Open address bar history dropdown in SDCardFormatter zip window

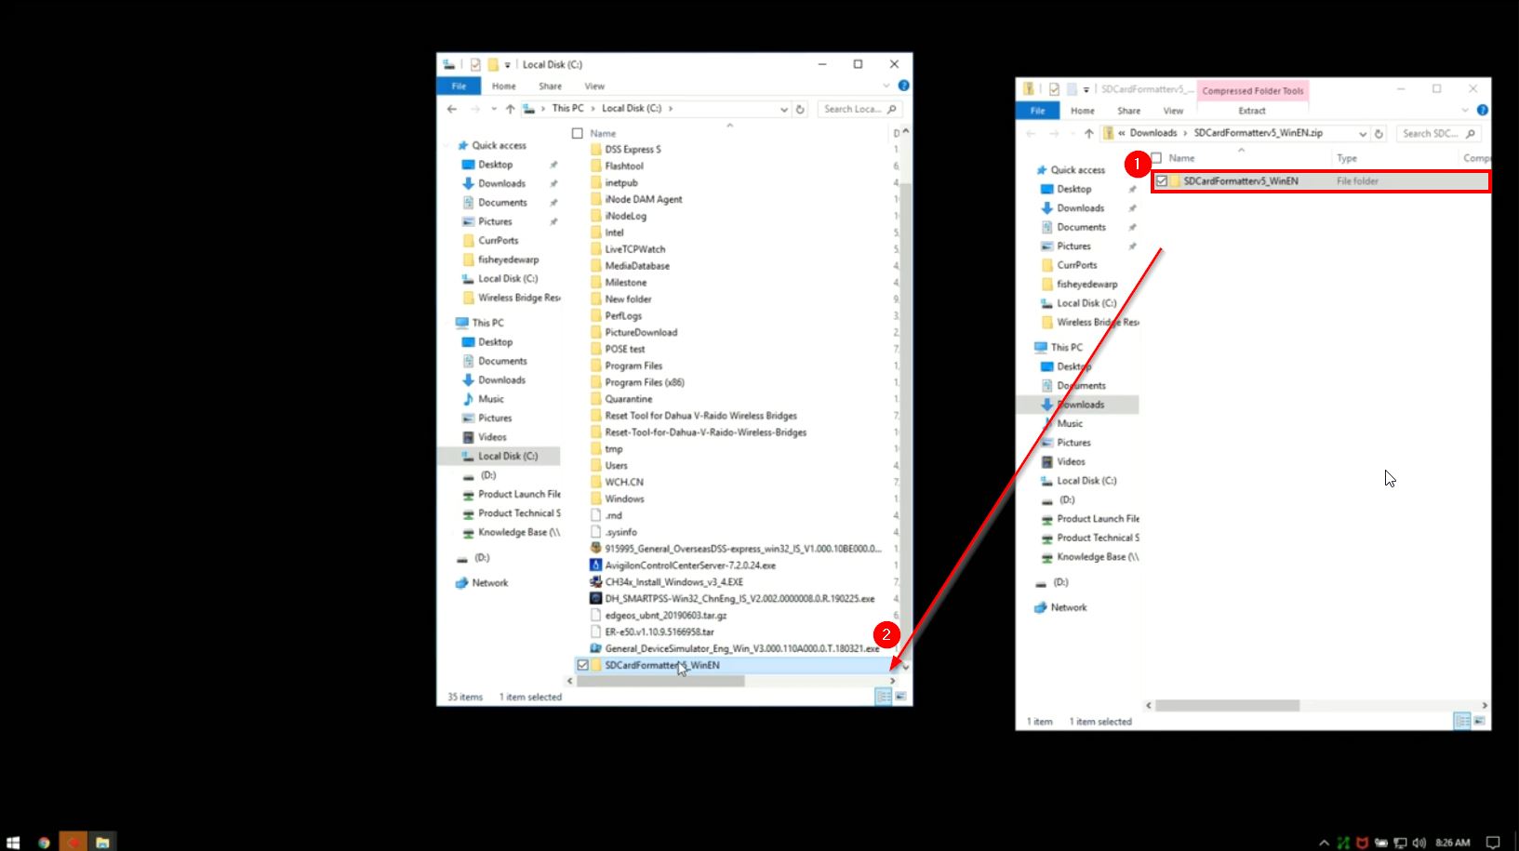pyautogui.click(x=1363, y=133)
